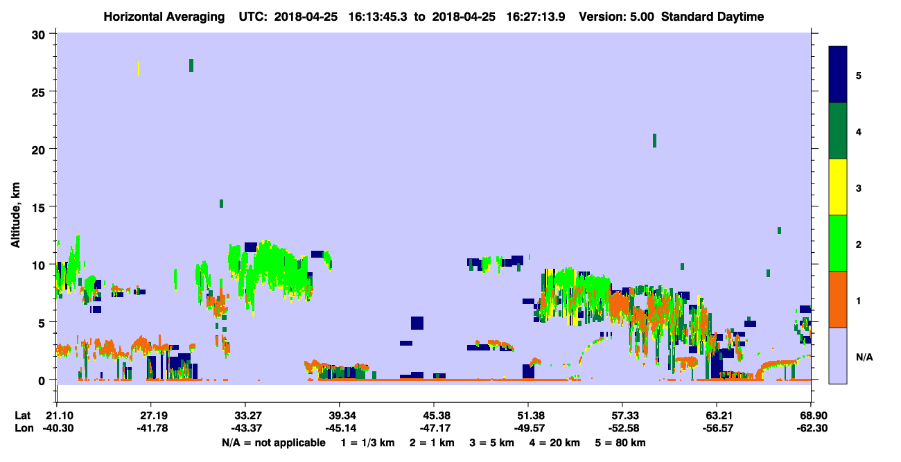Click the 'Lat' row label
Image resolution: width=901 pixels, height=462 pixels.
23,416
